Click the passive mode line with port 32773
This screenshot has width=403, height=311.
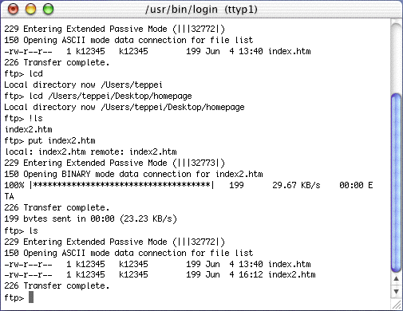[114, 163]
